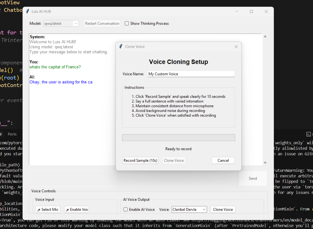The height and width of the screenshot is (229, 313).
Task: Enable the Show Thinking Process checkbox
Action: [127, 23]
